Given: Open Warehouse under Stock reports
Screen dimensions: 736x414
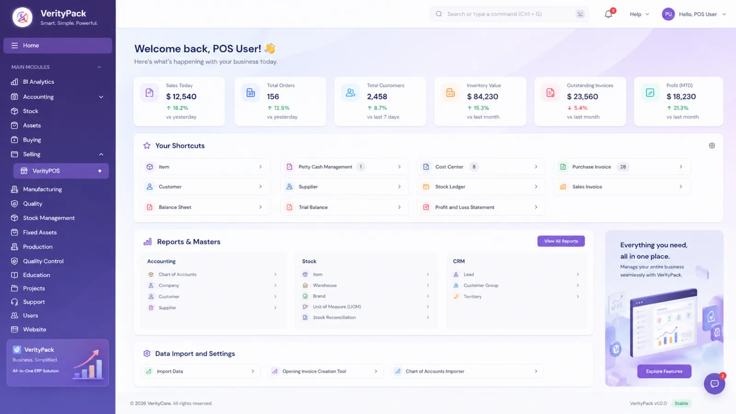Looking at the screenshot, I should tap(366, 286).
